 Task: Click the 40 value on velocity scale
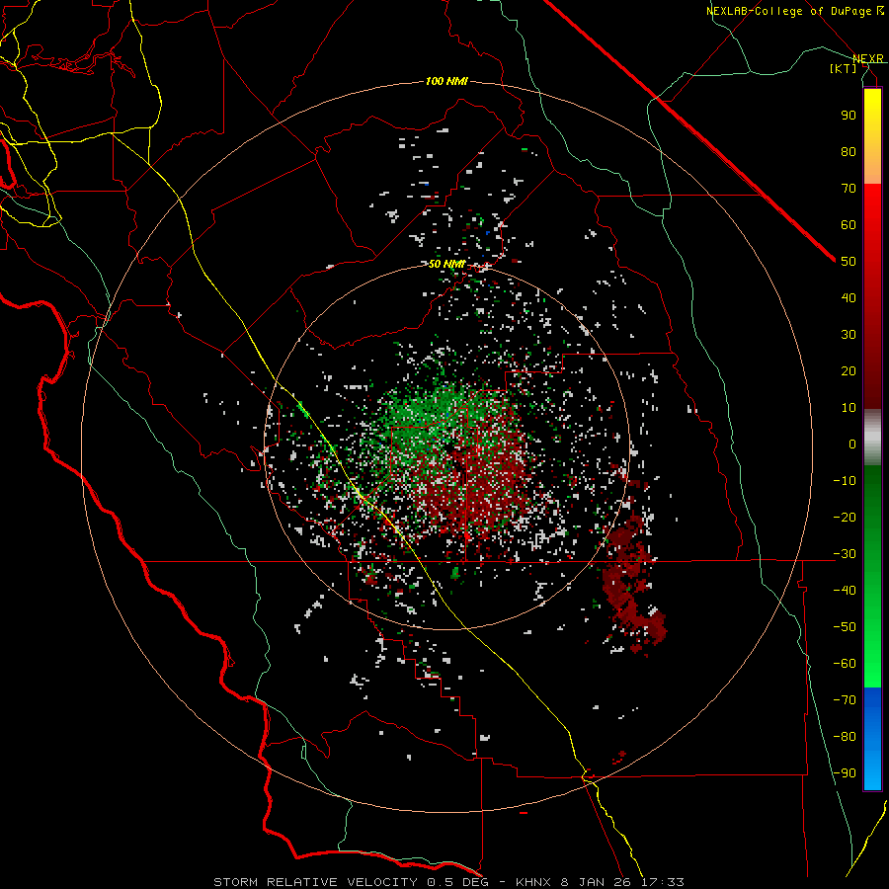849,298
